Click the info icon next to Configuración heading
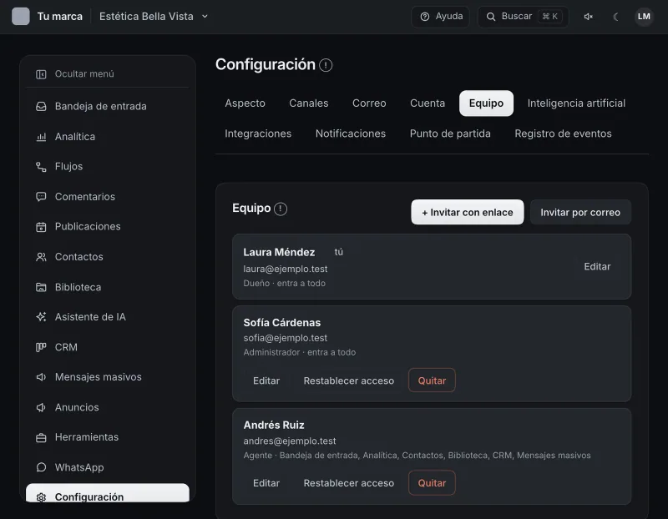Image resolution: width=668 pixels, height=519 pixels. tap(326, 65)
